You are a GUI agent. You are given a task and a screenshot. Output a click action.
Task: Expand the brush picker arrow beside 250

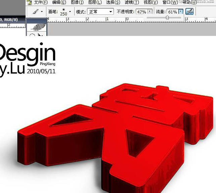pos(70,11)
